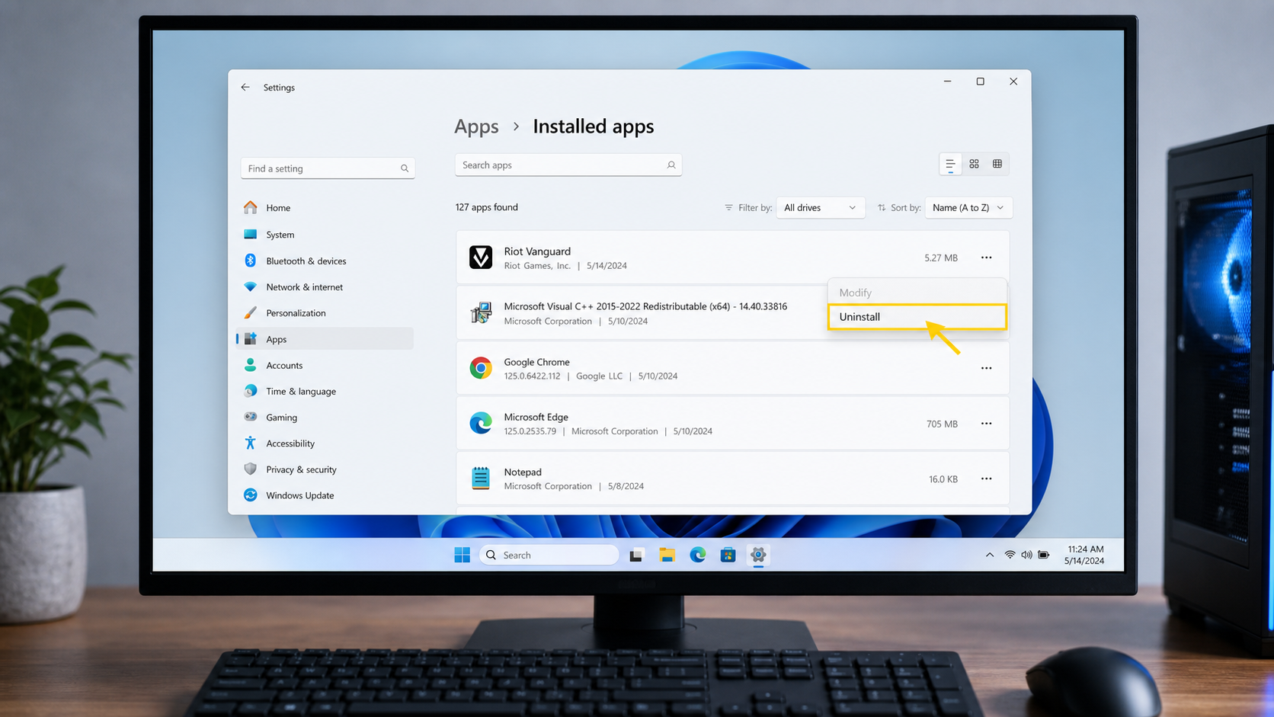Minimize the Settings window
This screenshot has width=1274, height=717.
947,82
